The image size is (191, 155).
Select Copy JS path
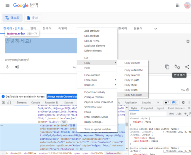(133, 80)
